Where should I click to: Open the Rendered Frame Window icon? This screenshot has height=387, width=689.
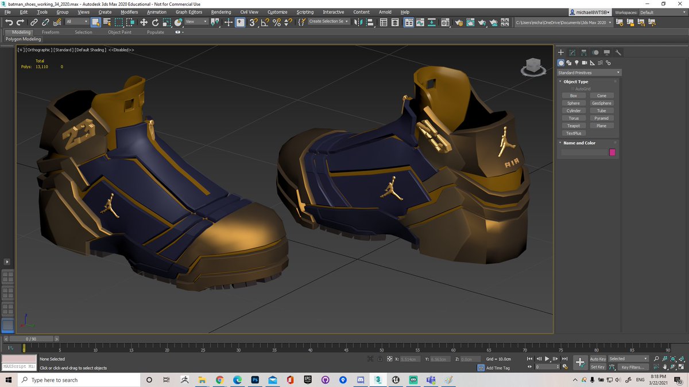coord(471,22)
